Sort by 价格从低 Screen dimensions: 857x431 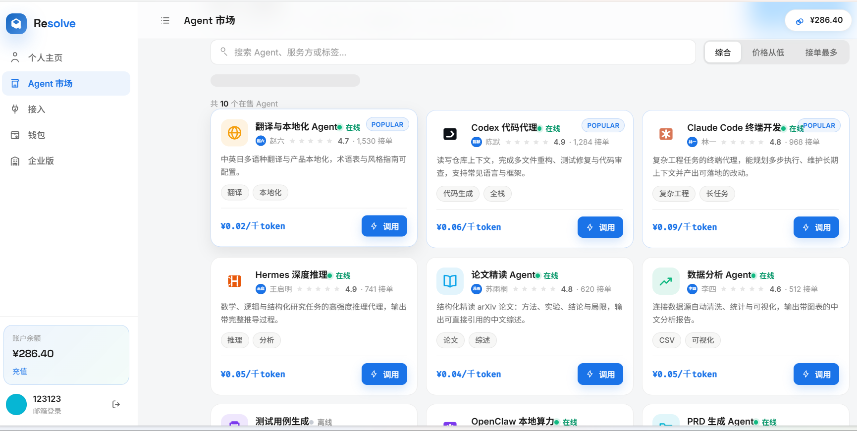coord(768,52)
